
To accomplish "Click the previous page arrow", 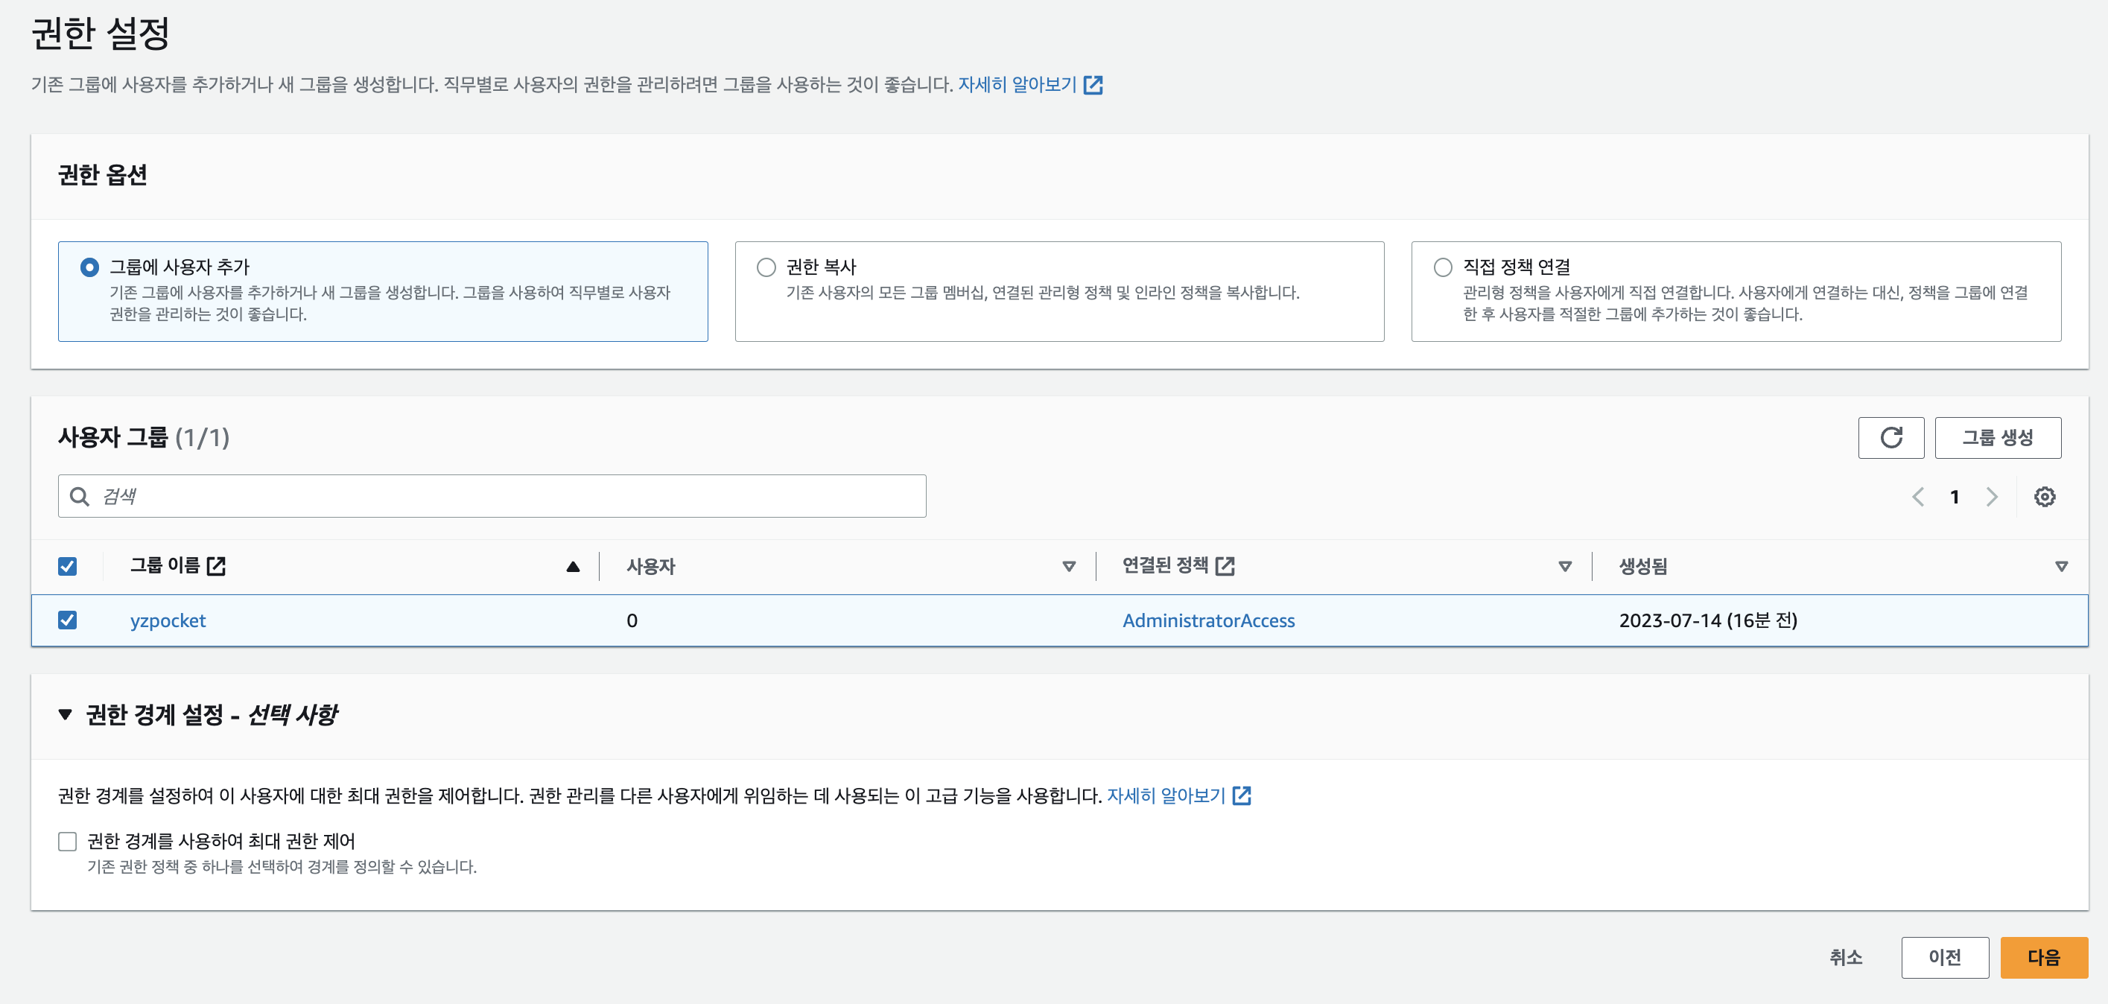I will pos(1917,497).
